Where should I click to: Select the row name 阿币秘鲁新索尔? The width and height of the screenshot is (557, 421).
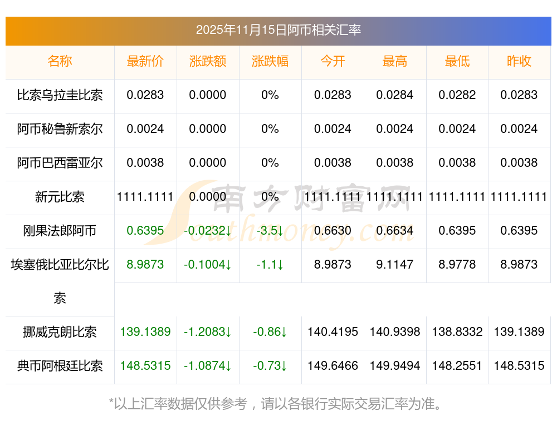click(x=60, y=129)
